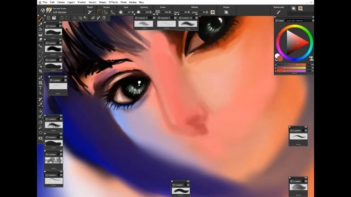The width and height of the screenshot is (351, 197).
Task: Select the Layer Adjuster tool
Action: click(40, 46)
